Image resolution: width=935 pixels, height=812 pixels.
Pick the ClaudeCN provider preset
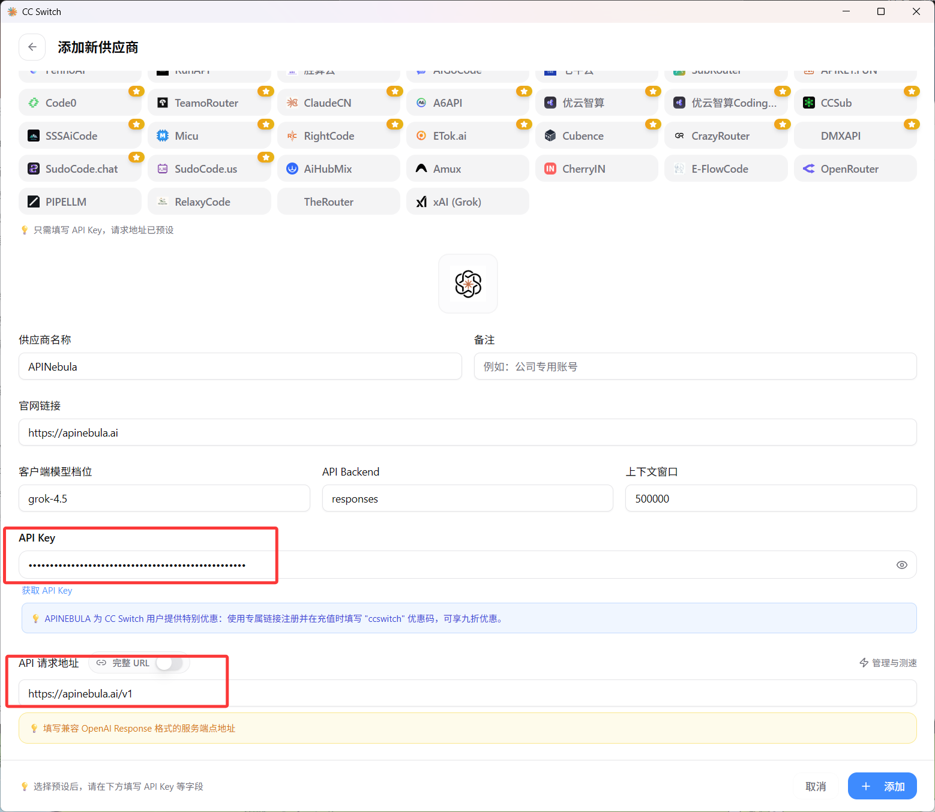pyautogui.click(x=338, y=103)
